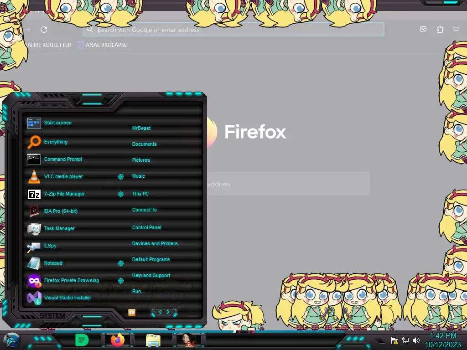Open Command Prompt from start menu
Screen dimensions: 467x350
63,159
